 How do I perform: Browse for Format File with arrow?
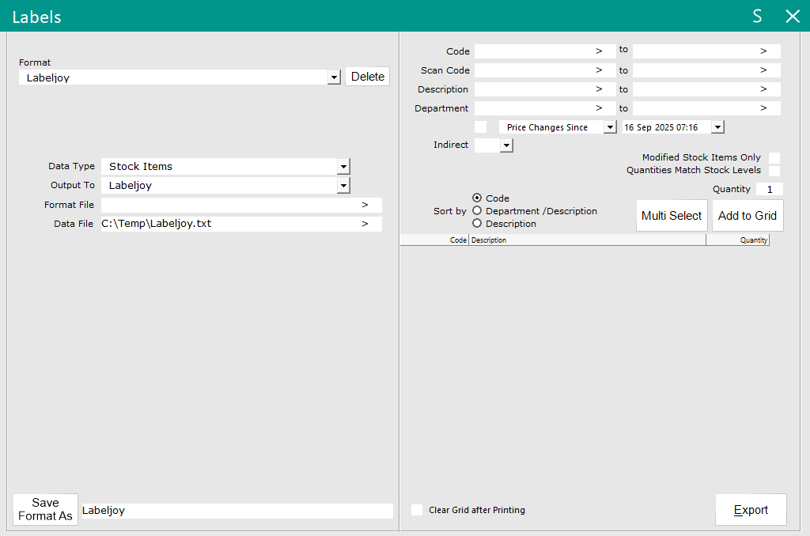[365, 205]
